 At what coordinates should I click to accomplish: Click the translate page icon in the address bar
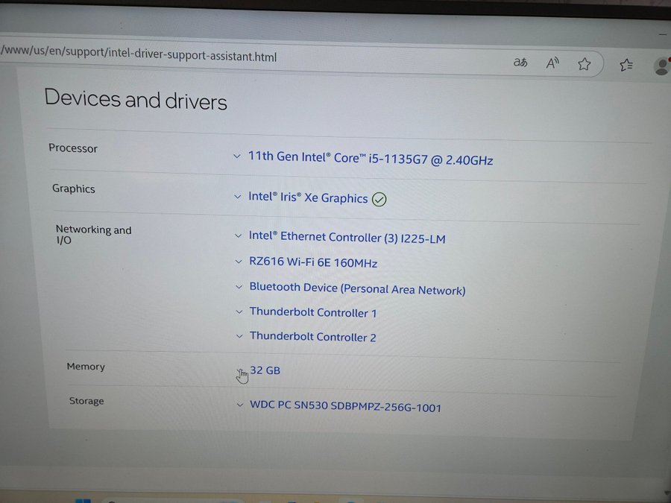coord(520,63)
